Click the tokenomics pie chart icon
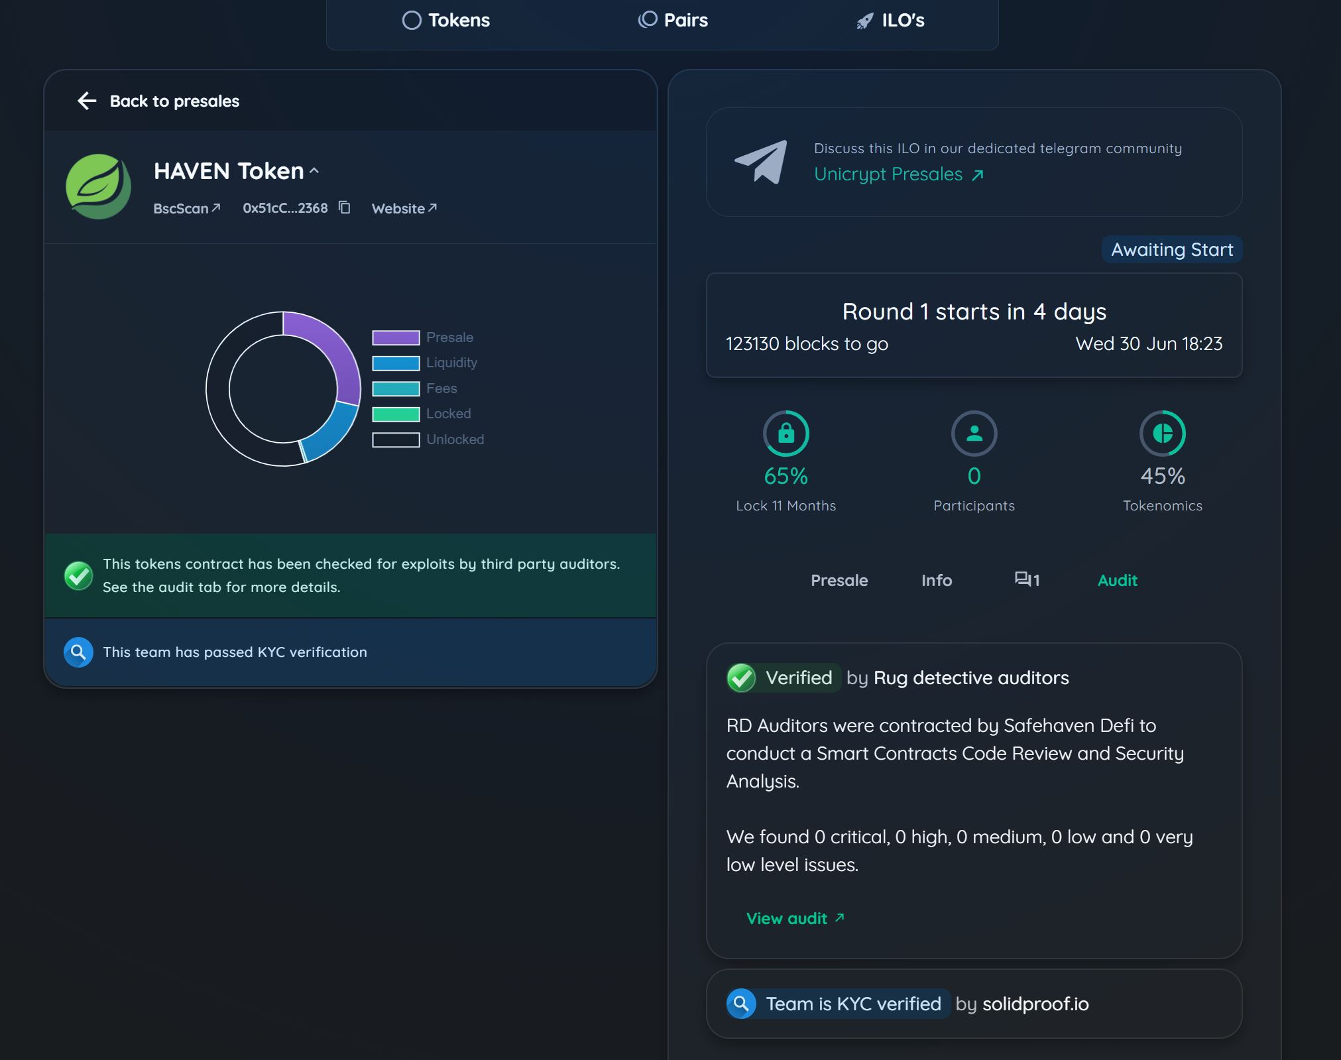This screenshot has height=1060, width=1341. tap(1162, 434)
